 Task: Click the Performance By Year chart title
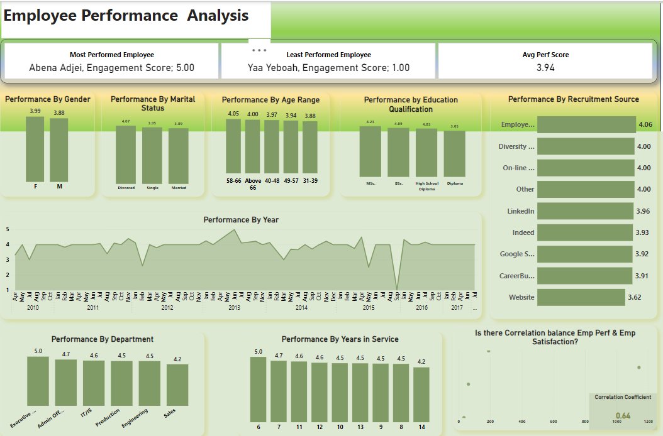(x=241, y=220)
